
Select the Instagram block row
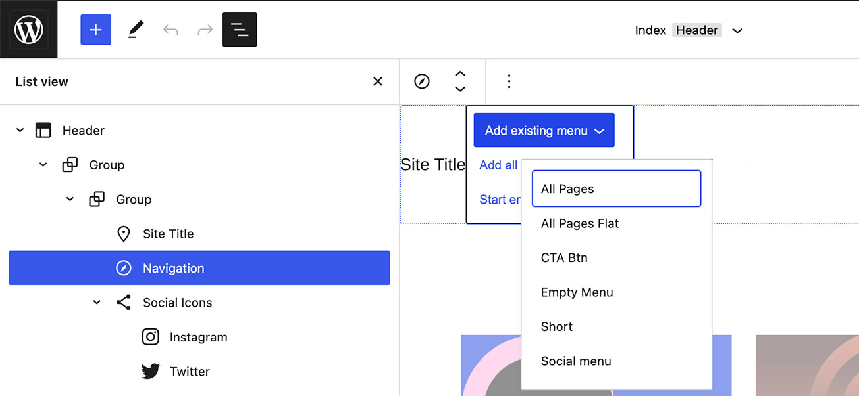point(199,337)
